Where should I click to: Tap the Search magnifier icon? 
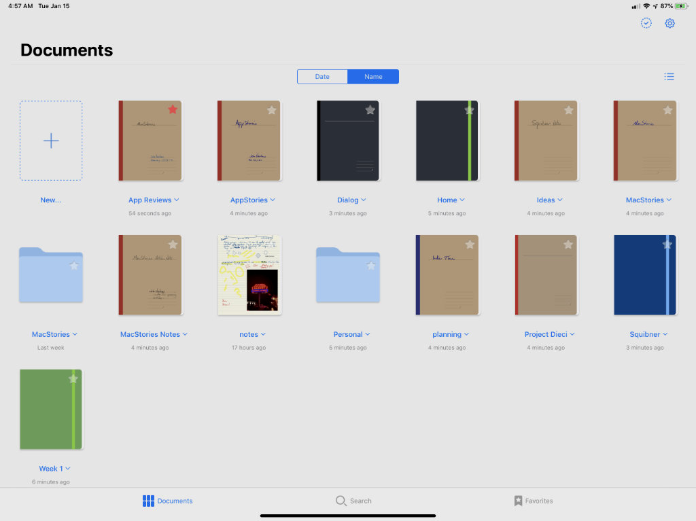(341, 501)
